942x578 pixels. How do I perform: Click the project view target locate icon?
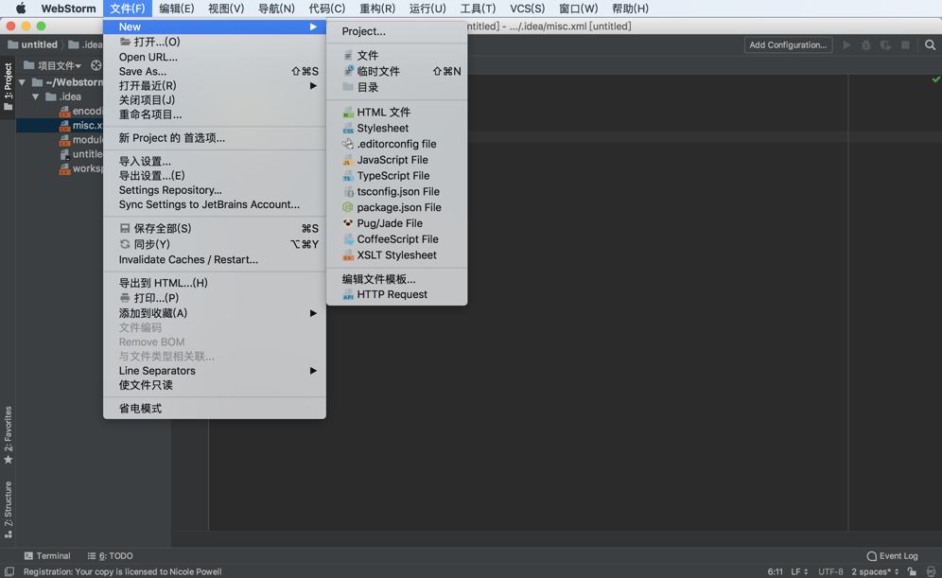96,65
